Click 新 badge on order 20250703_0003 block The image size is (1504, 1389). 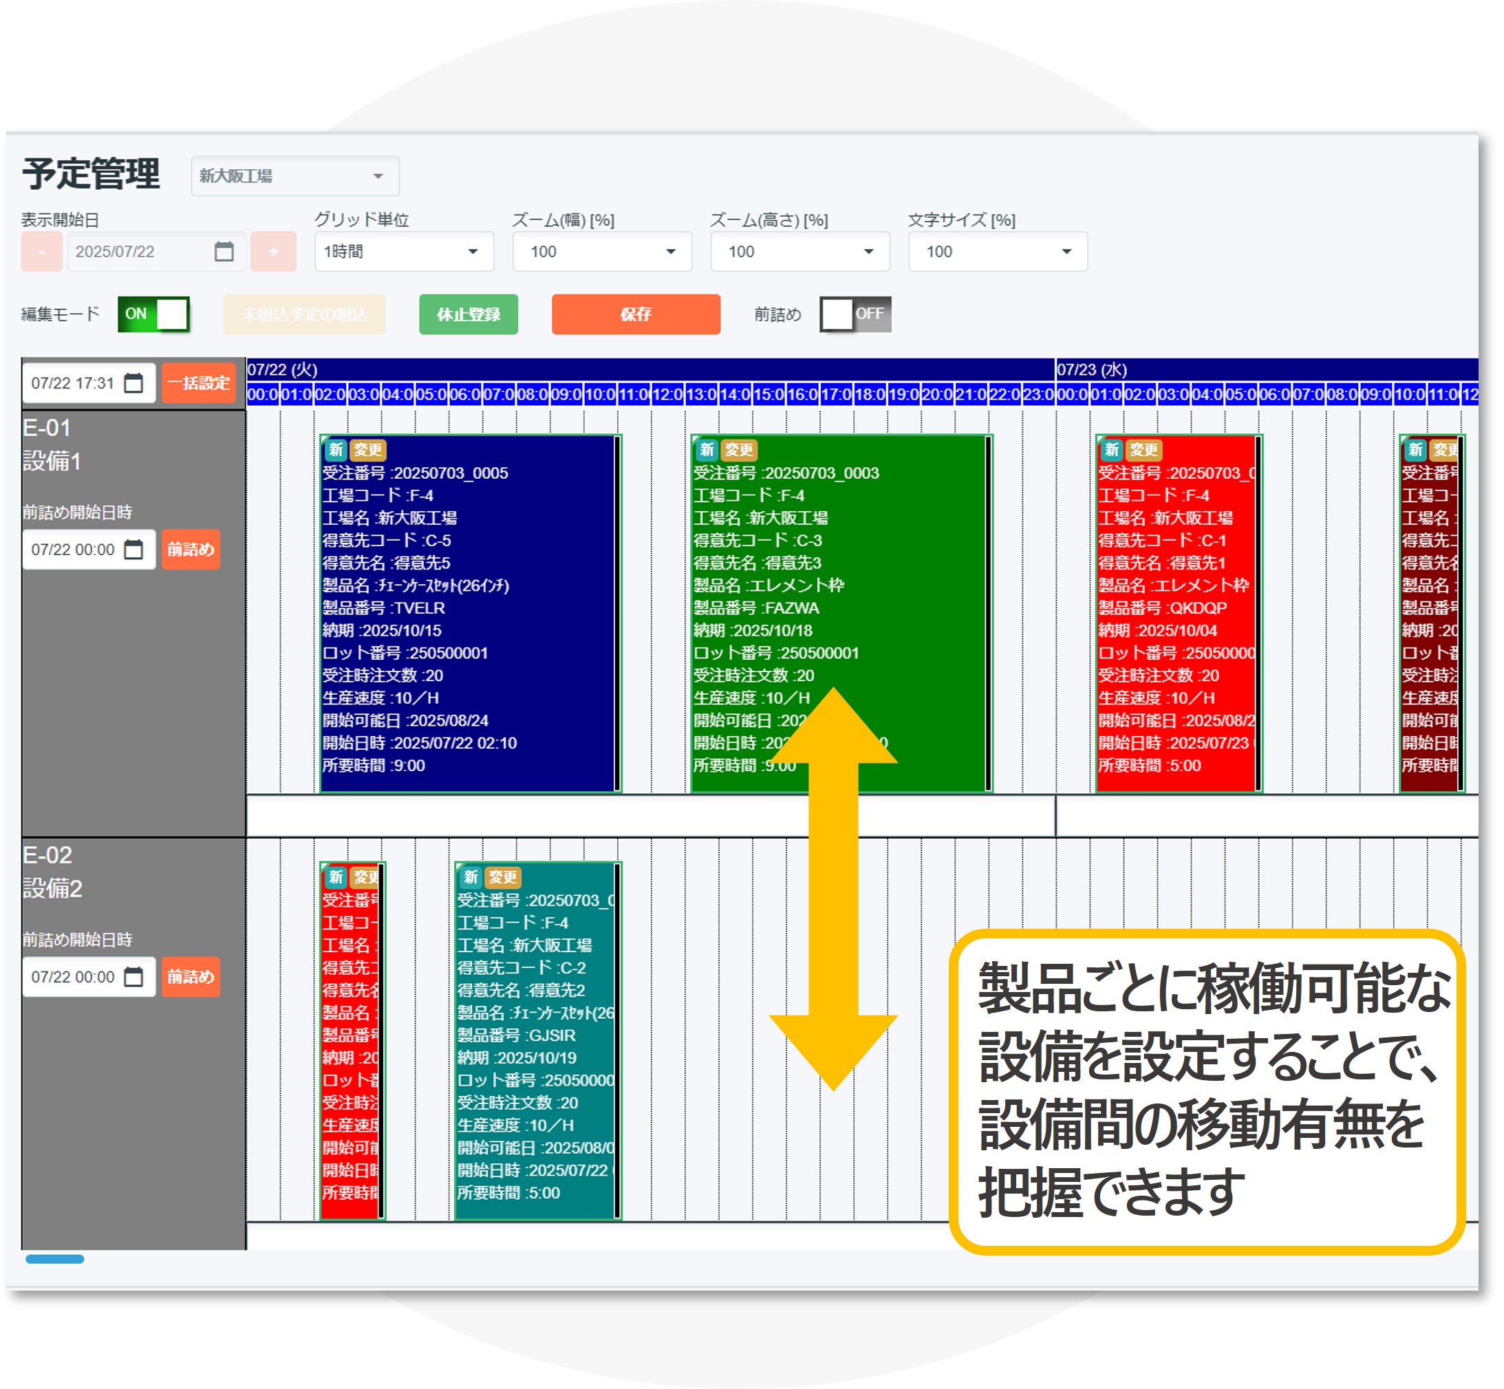click(707, 449)
